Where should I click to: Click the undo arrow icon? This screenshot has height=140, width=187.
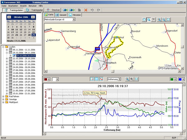point(92,10)
